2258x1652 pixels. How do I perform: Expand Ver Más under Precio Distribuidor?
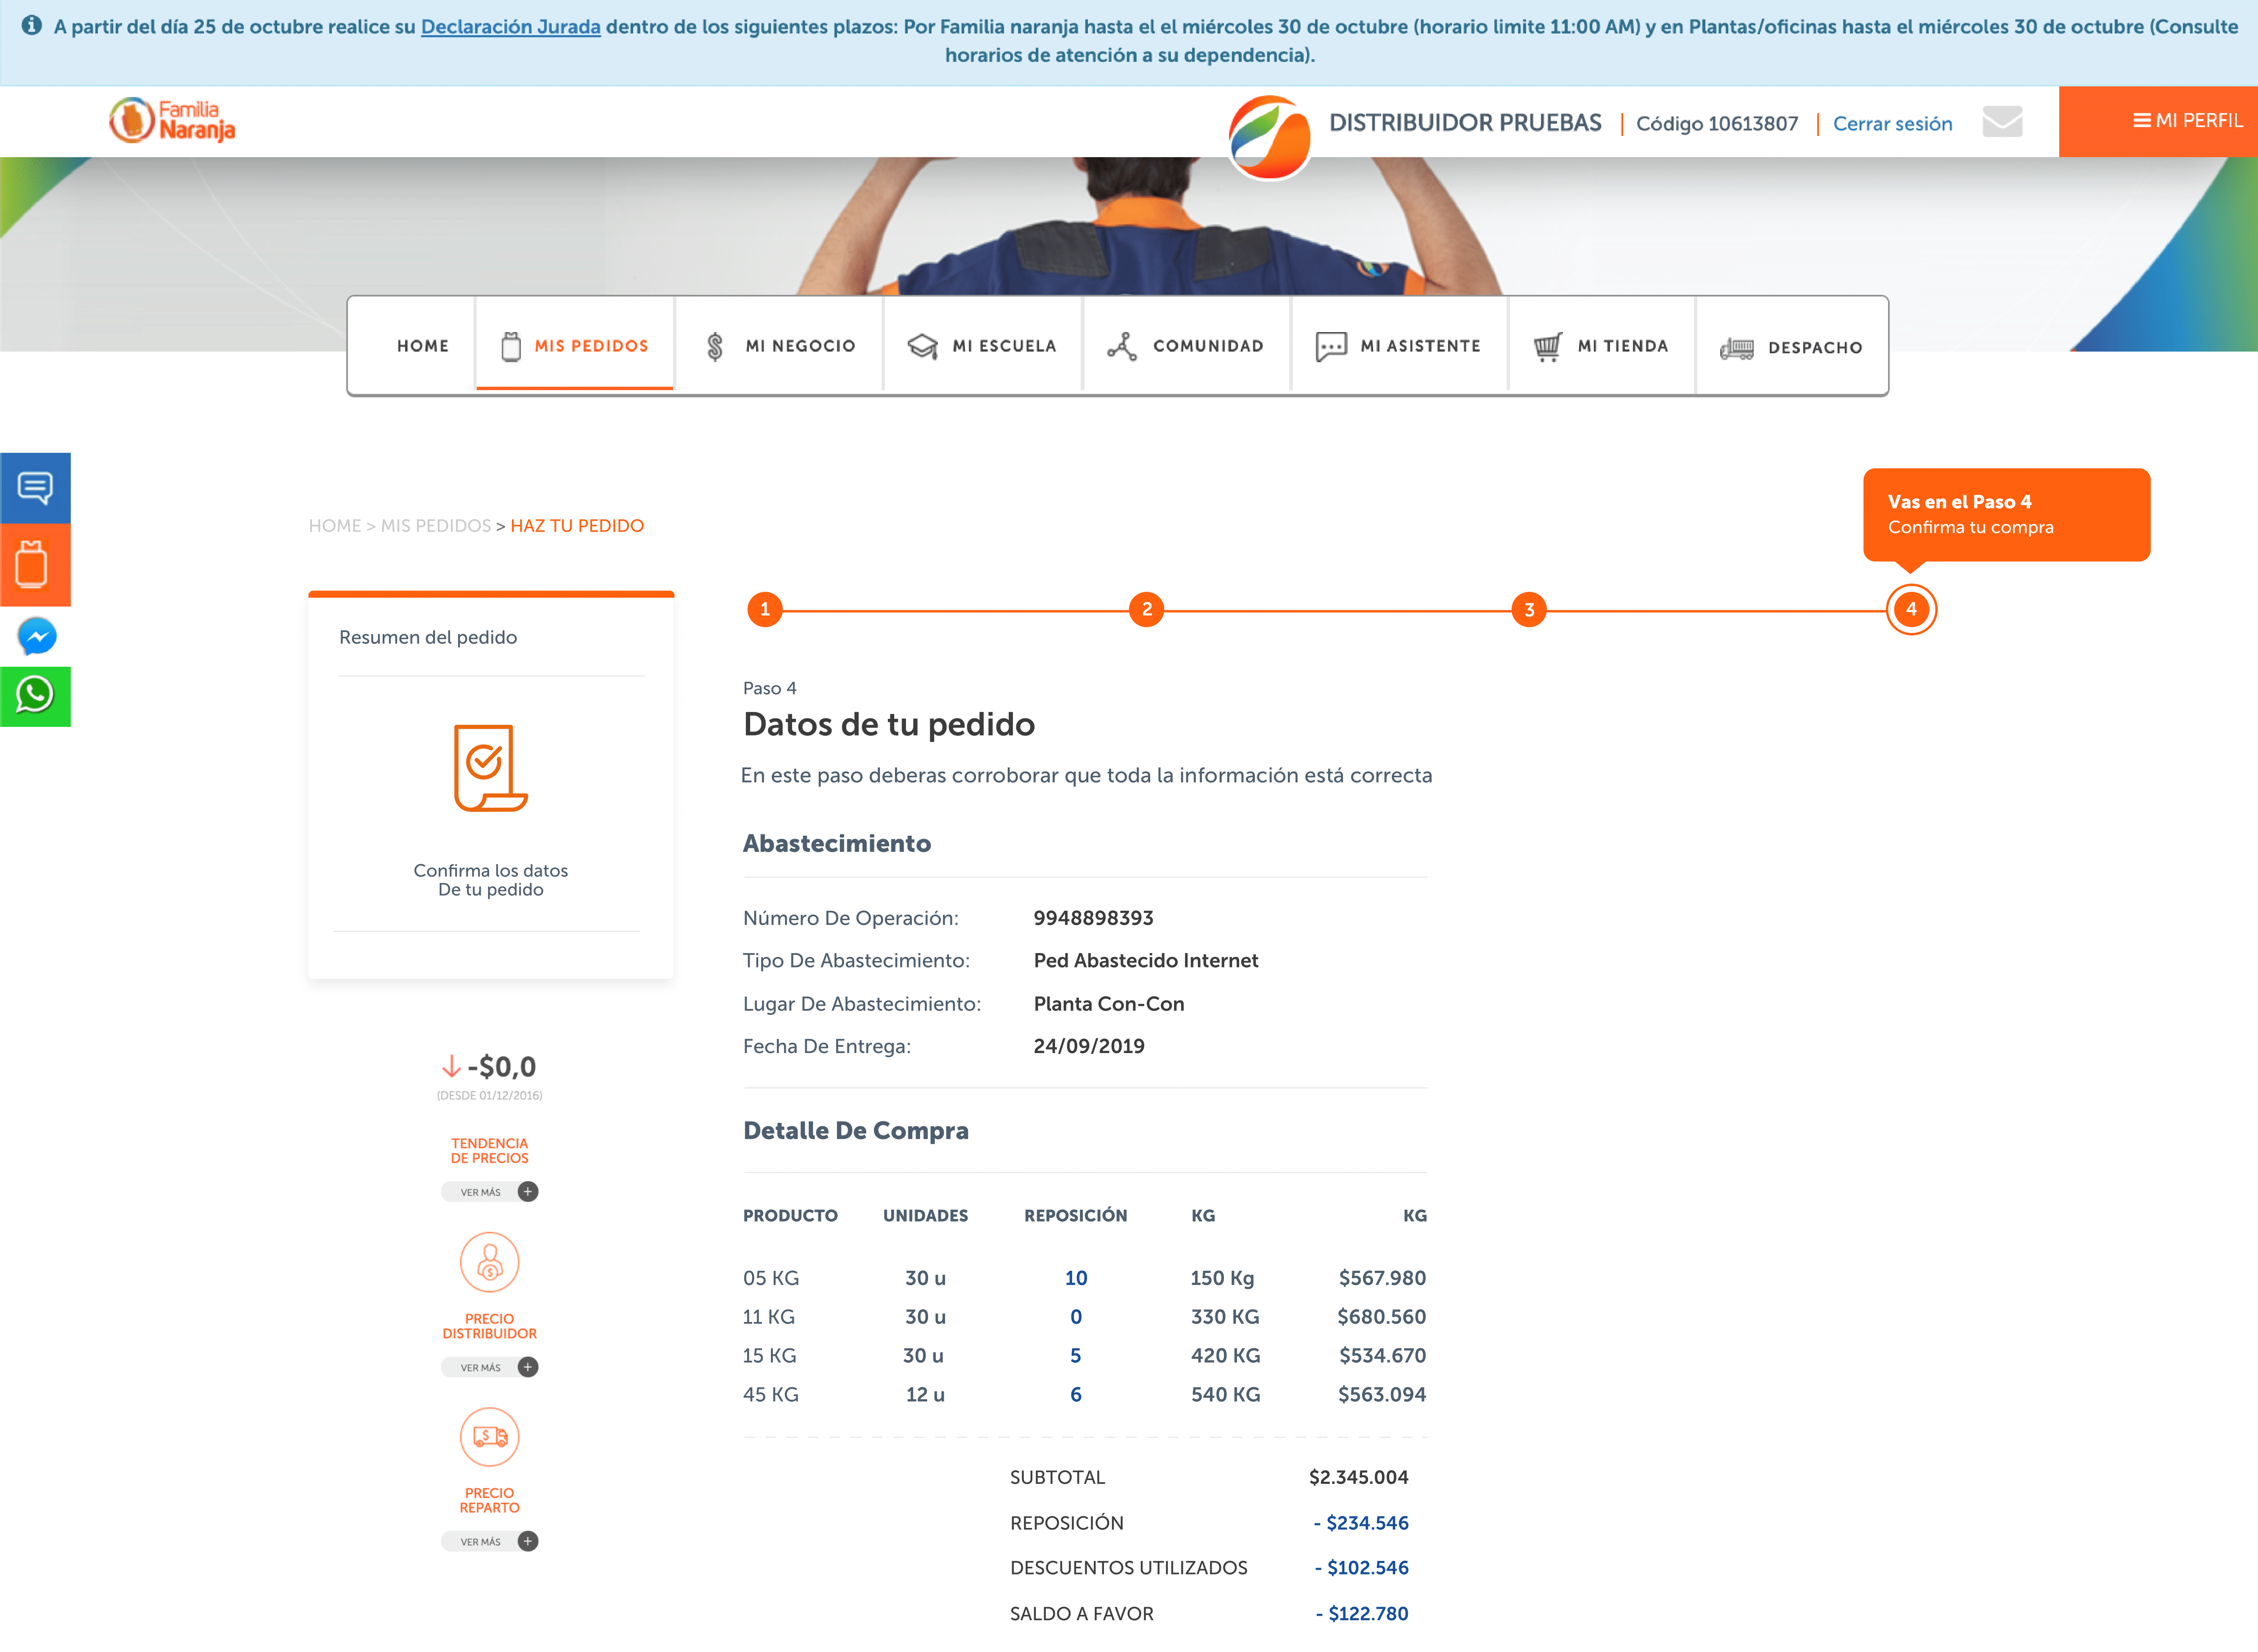click(489, 1367)
